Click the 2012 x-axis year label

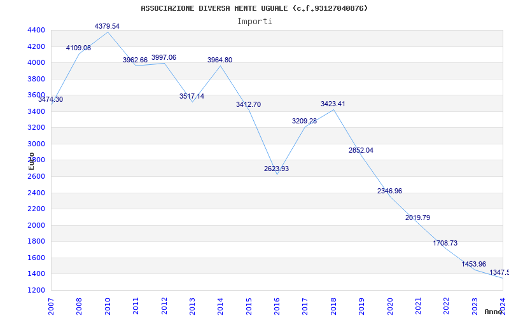164,306
